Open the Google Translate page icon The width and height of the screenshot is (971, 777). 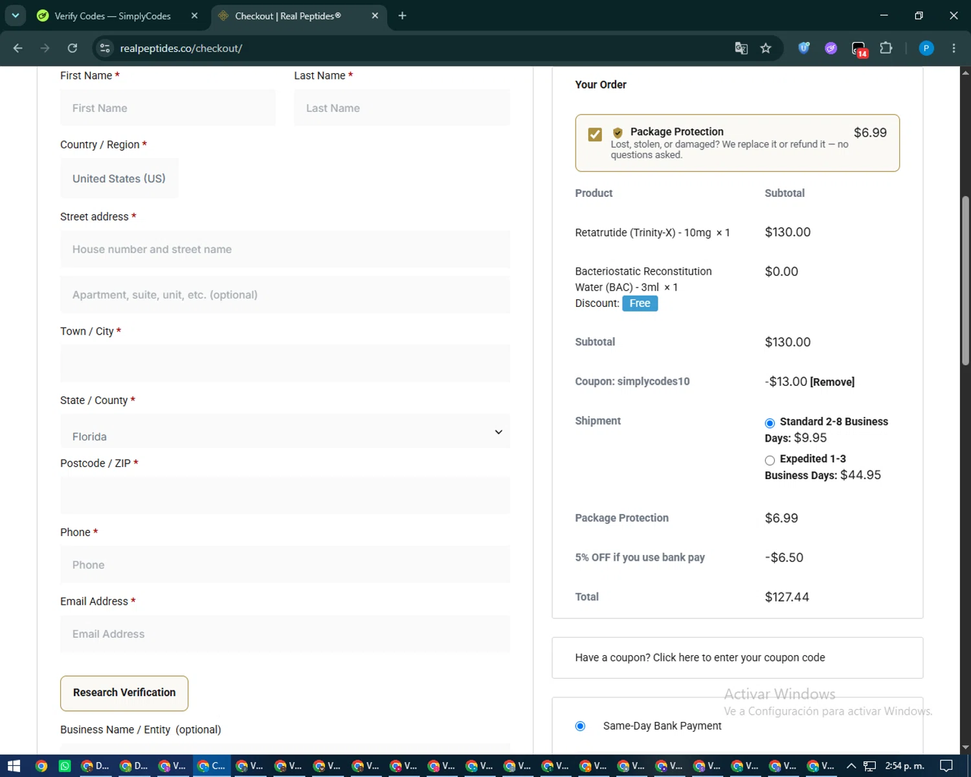741,48
